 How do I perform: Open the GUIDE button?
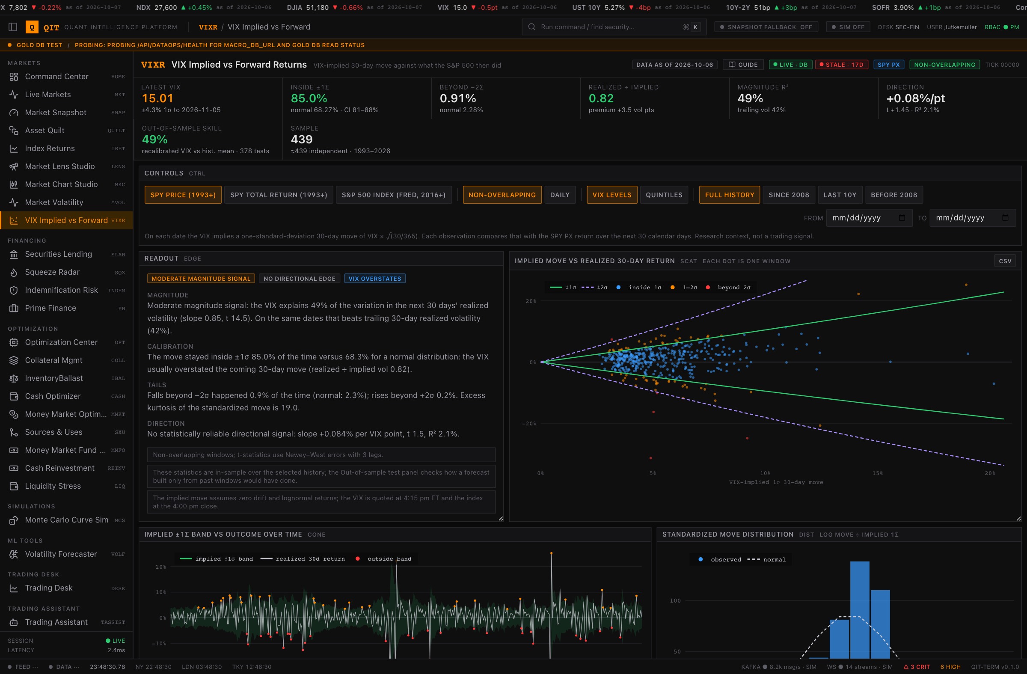point(743,65)
